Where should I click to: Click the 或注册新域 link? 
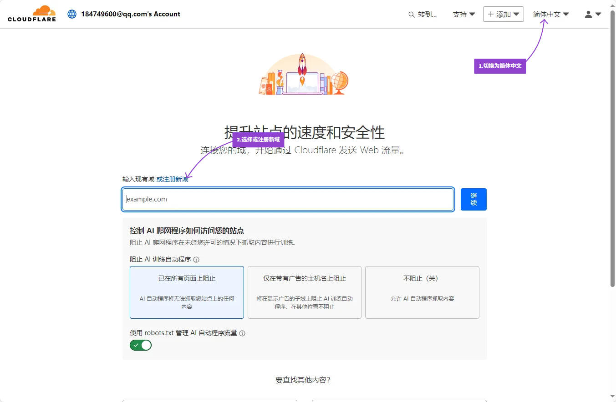point(172,179)
